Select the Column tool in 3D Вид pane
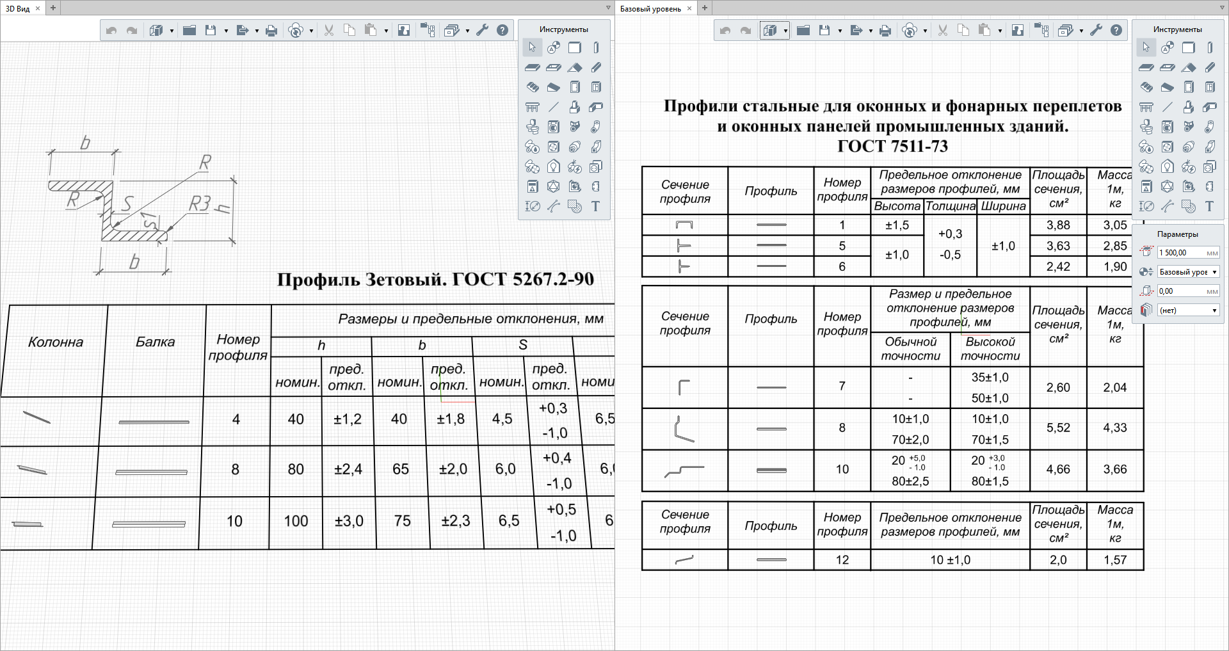This screenshot has height=651, width=1229. coord(596,47)
